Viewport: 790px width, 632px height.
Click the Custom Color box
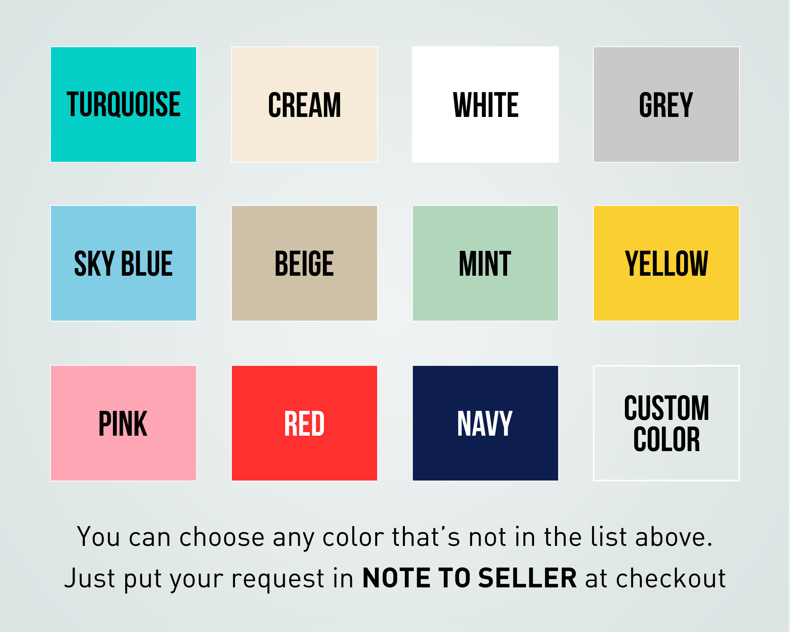pos(666,423)
